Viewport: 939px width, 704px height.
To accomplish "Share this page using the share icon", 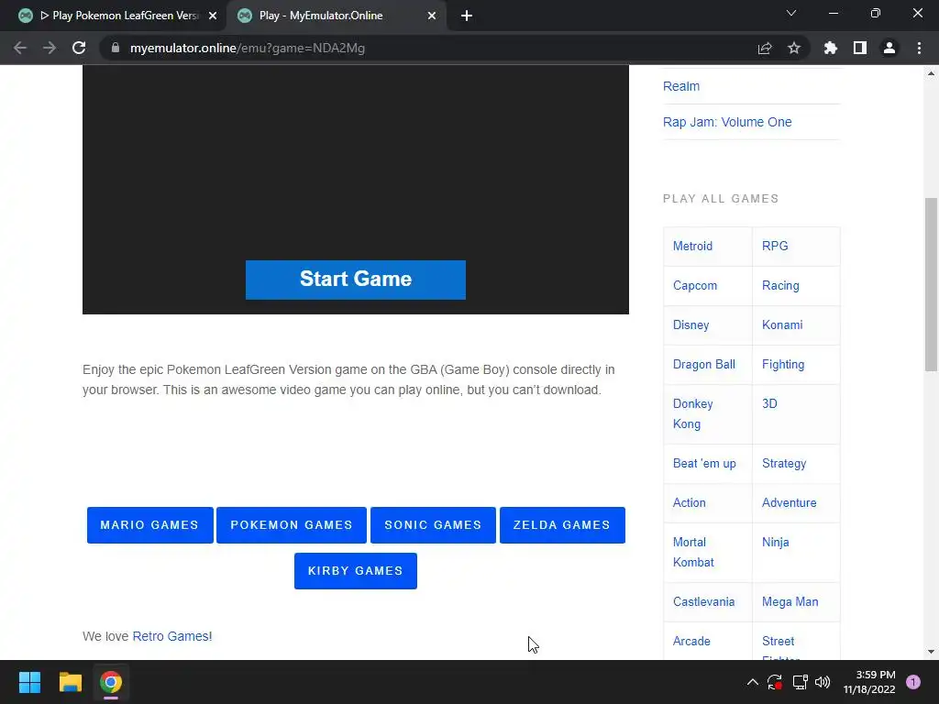I will (765, 48).
